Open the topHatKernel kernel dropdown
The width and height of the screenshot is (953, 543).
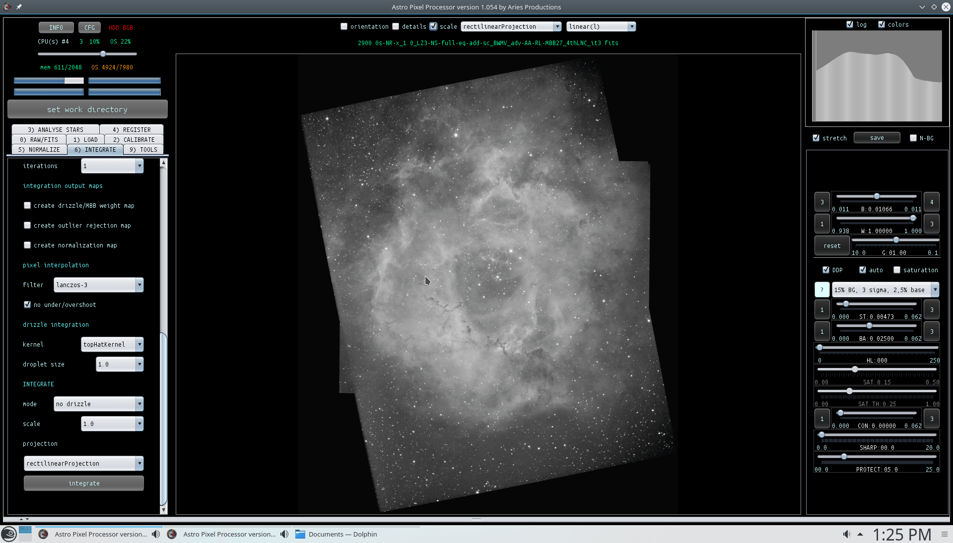112,344
